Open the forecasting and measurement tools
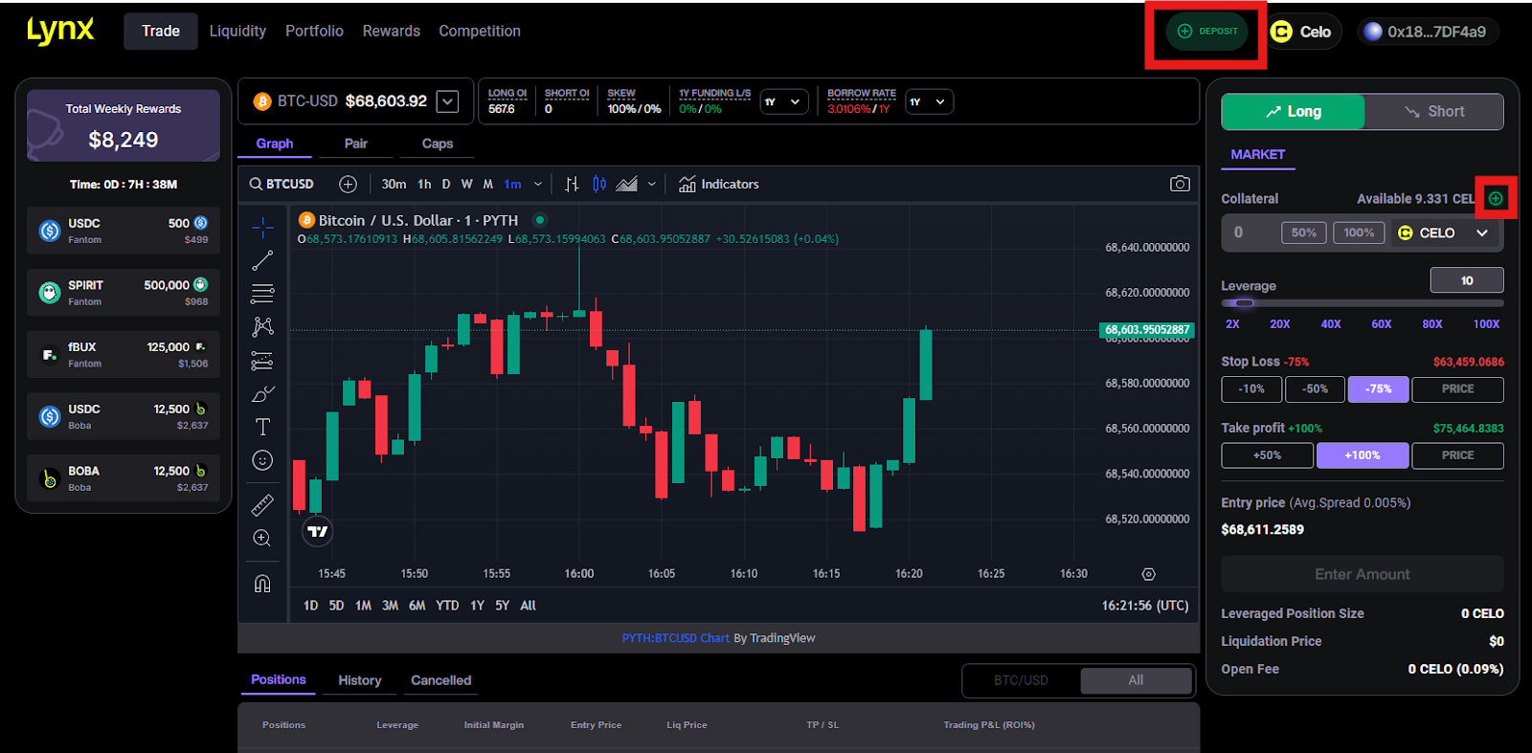The height and width of the screenshot is (753, 1532). point(262,361)
